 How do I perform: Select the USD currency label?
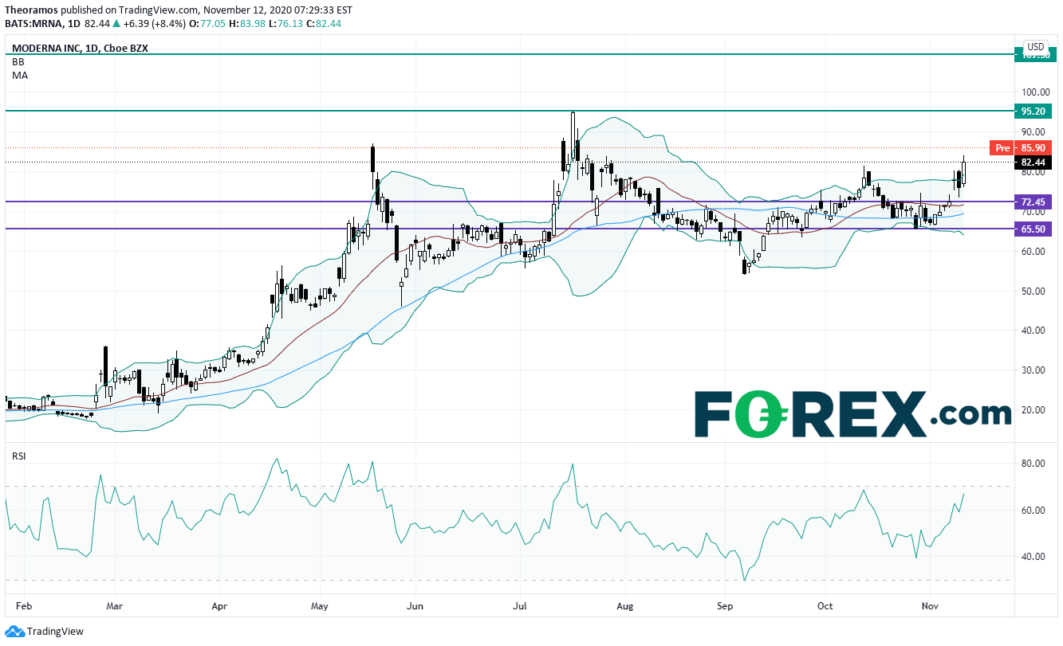(1036, 47)
